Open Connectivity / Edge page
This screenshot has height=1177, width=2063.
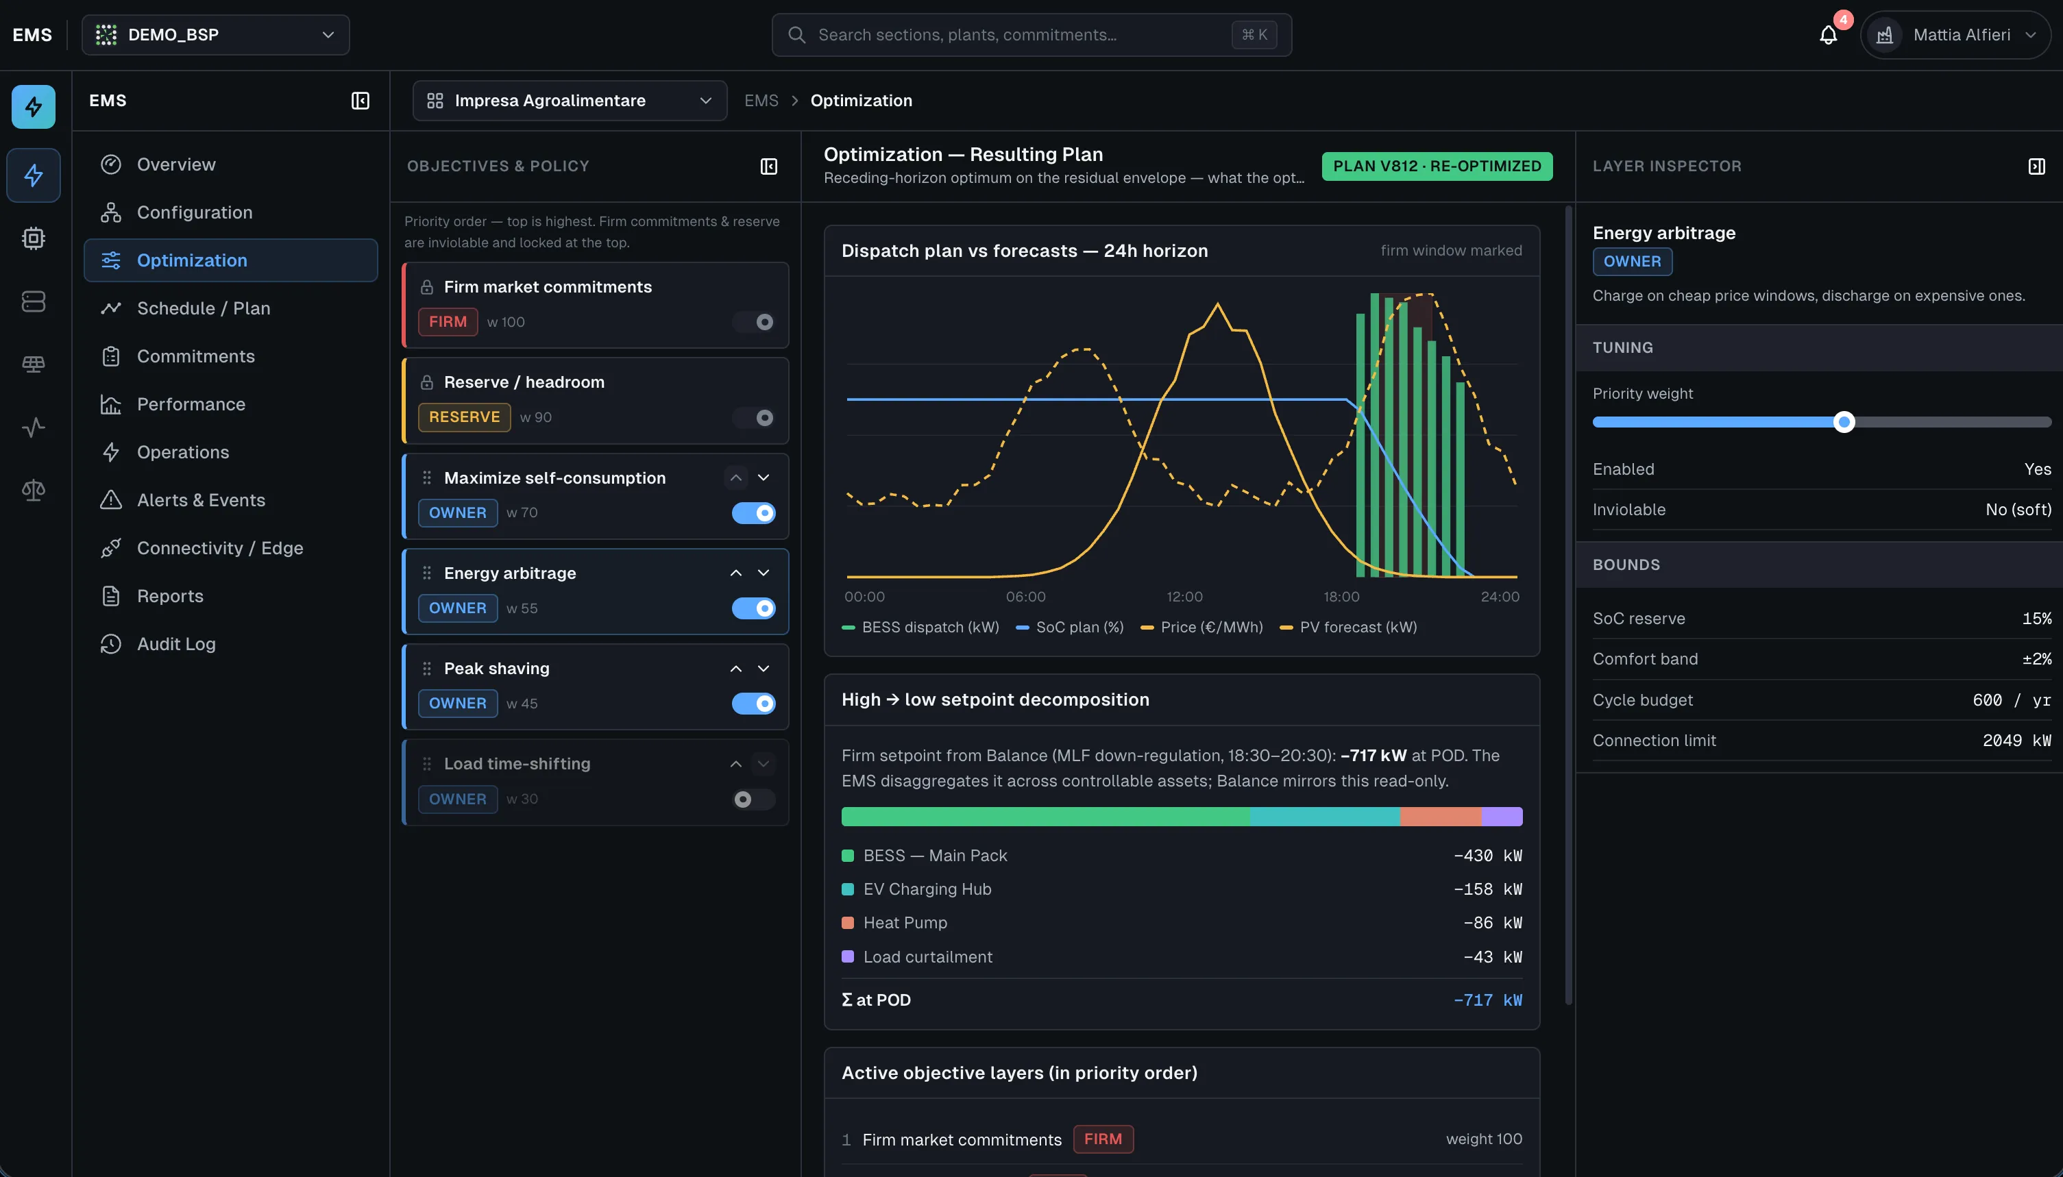click(x=230, y=548)
